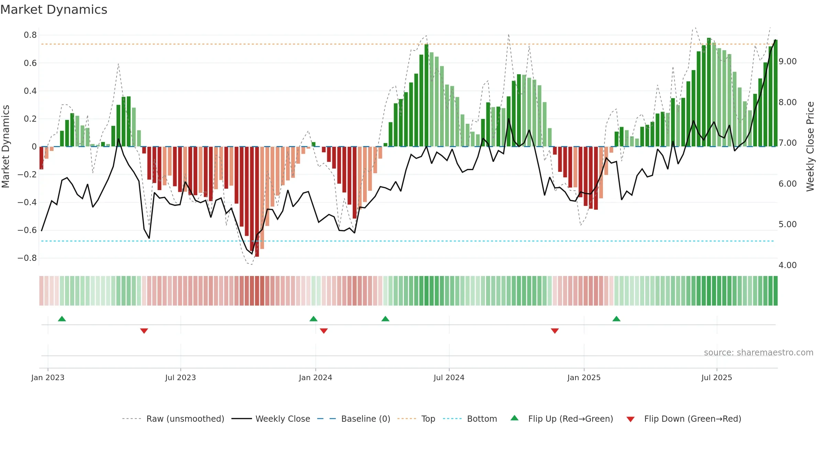Select the Baseline (0) legend entry

click(x=354, y=419)
